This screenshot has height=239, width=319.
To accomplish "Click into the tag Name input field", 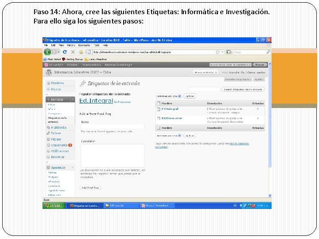I will tap(113, 127).
